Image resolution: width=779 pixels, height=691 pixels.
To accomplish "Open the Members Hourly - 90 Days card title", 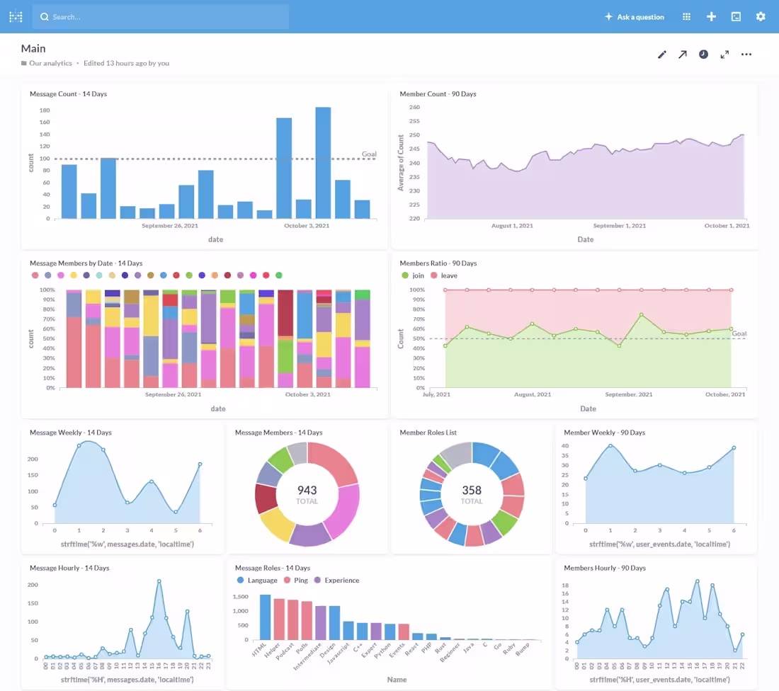I will [605, 568].
